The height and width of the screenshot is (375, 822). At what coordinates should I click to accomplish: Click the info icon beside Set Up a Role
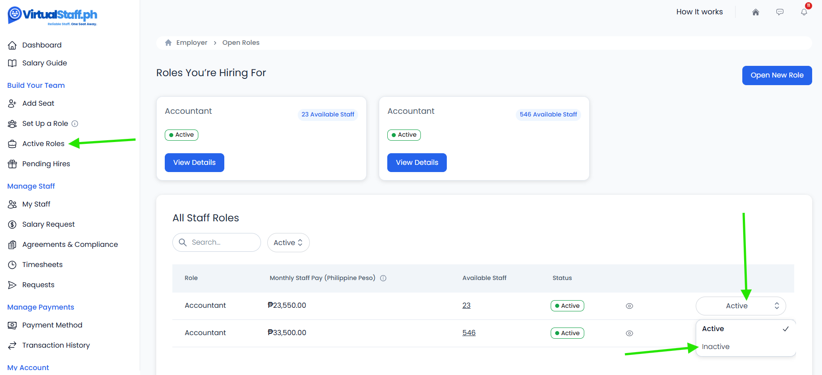pyautogui.click(x=75, y=124)
